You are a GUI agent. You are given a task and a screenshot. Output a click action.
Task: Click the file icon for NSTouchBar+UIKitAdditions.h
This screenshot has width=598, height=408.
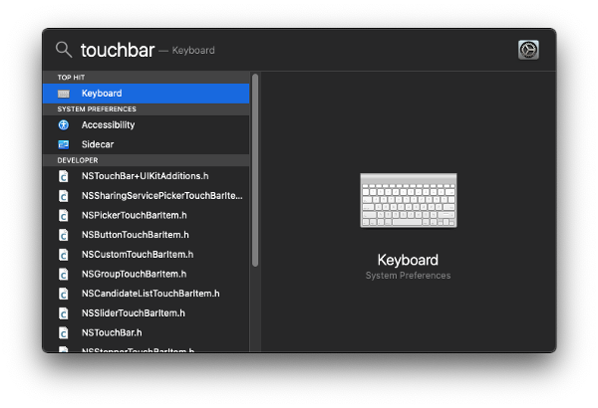coord(64,176)
